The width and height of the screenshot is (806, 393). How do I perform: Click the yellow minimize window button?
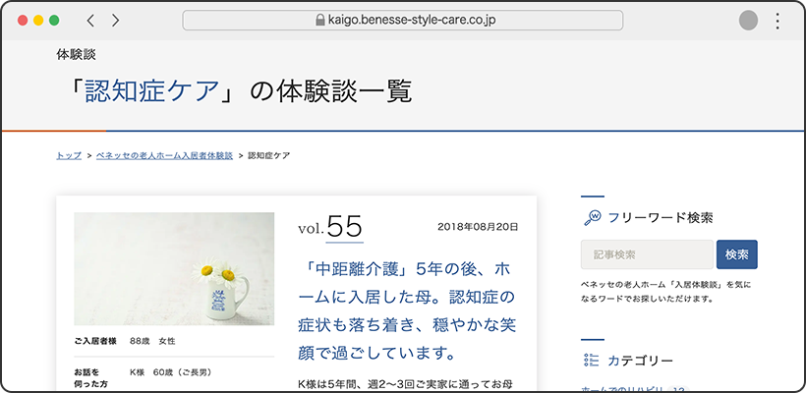point(38,21)
